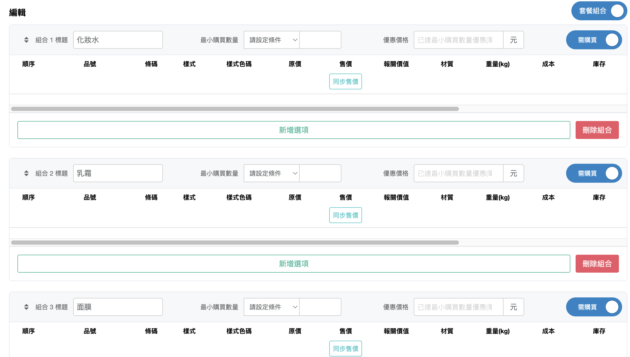This screenshot has height=357, width=630.
Task: Click 順序 column header in 組合 1
Action: (29, 64)
